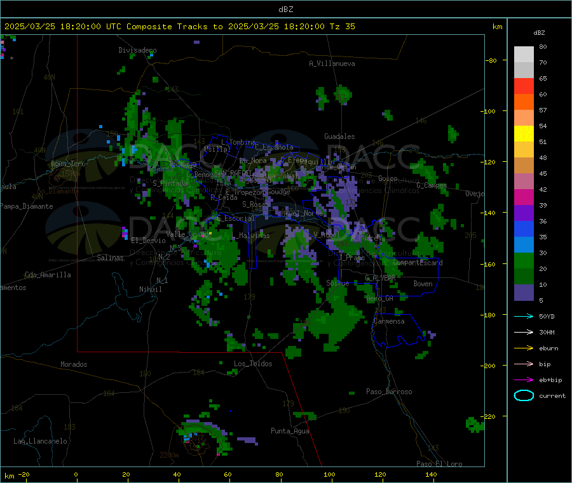Click the Los_Toldos map label

pos(253,364)
